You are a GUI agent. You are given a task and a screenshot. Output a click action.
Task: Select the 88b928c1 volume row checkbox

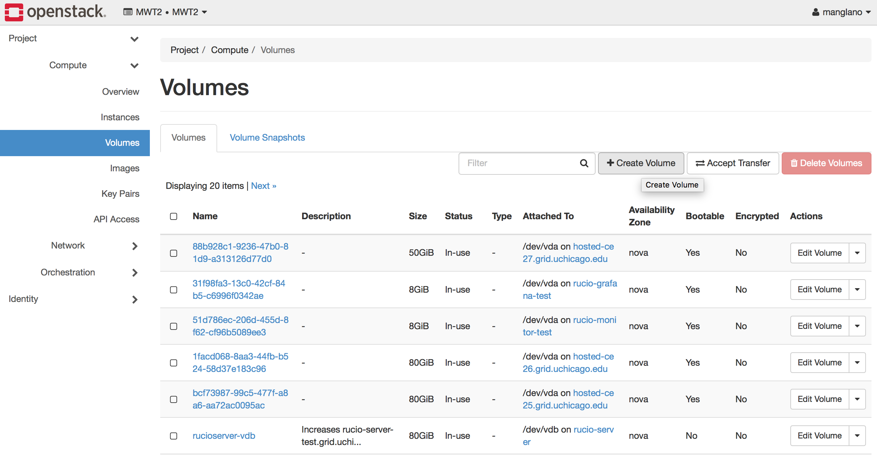click(174, 253)
